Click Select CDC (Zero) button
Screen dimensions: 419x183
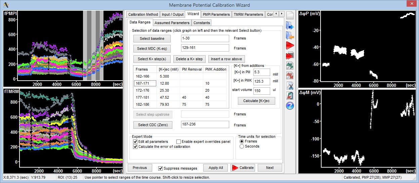point(152,125)
